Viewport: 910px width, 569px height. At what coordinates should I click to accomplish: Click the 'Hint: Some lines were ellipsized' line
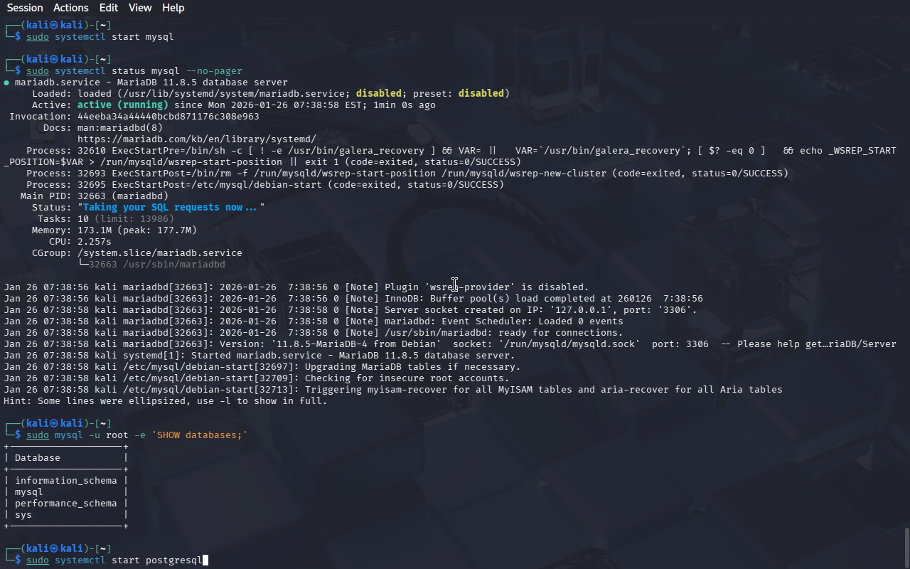click(x=165, y=401)
